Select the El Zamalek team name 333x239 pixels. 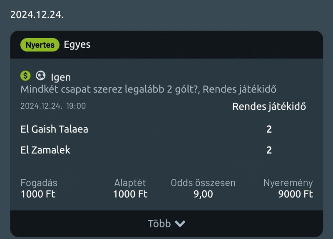45,150
